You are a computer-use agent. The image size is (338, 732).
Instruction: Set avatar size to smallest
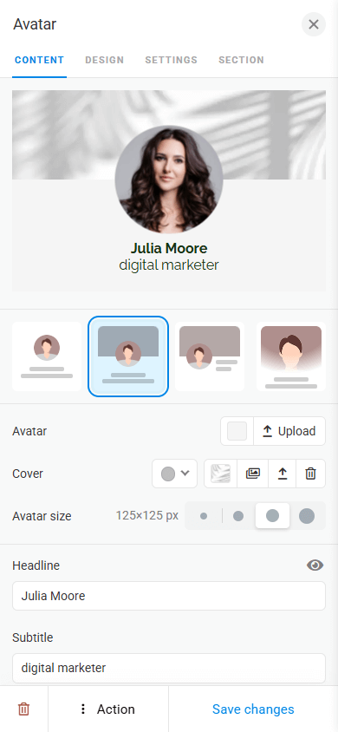click(x=204, y=516)
